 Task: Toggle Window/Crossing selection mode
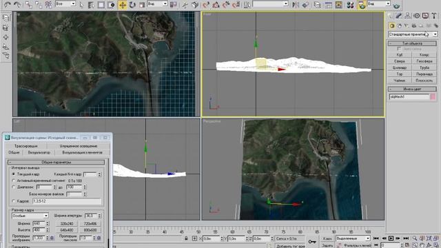click(112, 5)
